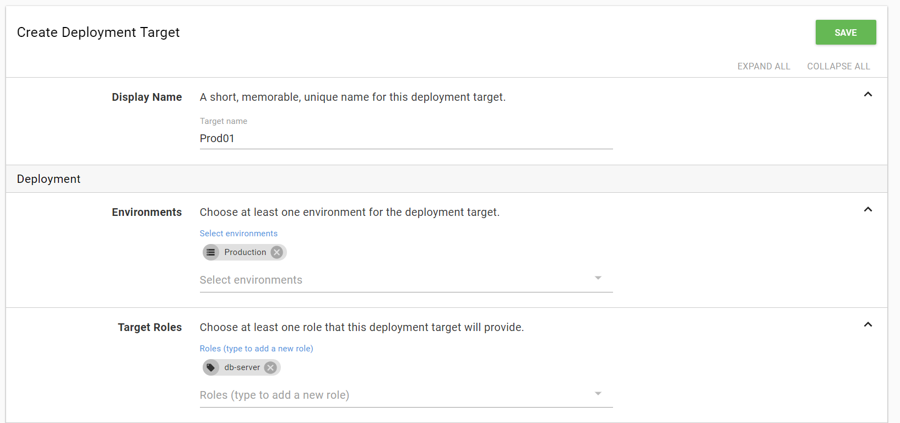Collapse the Display Name section
The height and width of the screenshot is (423, 900).
(x=868, y=94)
